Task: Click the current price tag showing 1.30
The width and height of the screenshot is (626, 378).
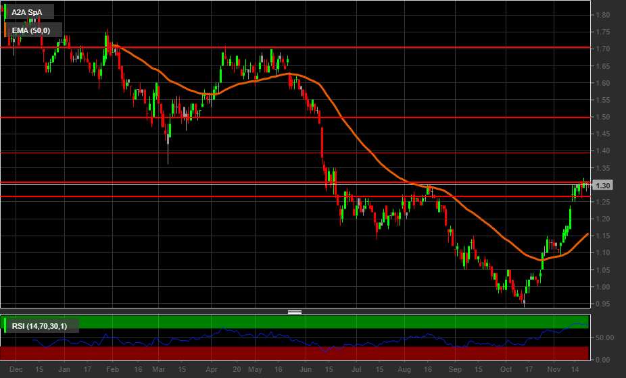Action: click(x=602, y=185)
